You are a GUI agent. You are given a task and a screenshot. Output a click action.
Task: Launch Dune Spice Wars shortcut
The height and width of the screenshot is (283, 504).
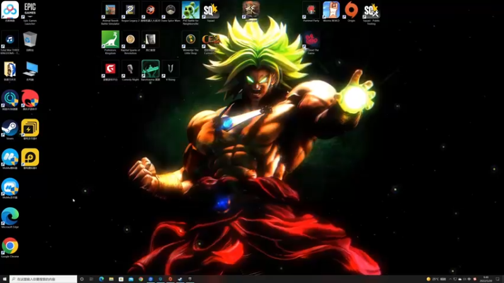point(170,12)
